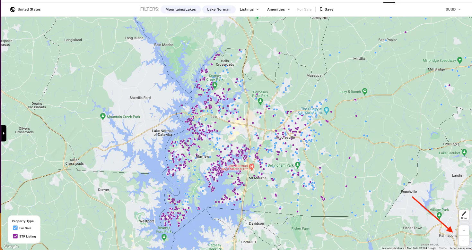Open the $USD currency dropdown
The height and width of the screenshot is (250, 472).
pyautogui.click(x=453, y=9)
